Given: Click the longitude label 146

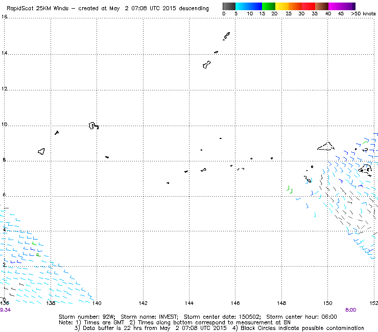Looking at the screenshot, I should click(x=235, y=303).
